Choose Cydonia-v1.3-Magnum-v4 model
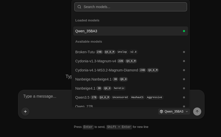This screenshot has height=137, width=221. pos(131,61)
